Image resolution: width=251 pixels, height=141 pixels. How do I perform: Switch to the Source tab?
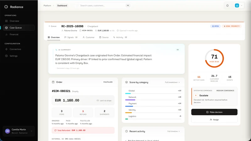tap(104, 37)
